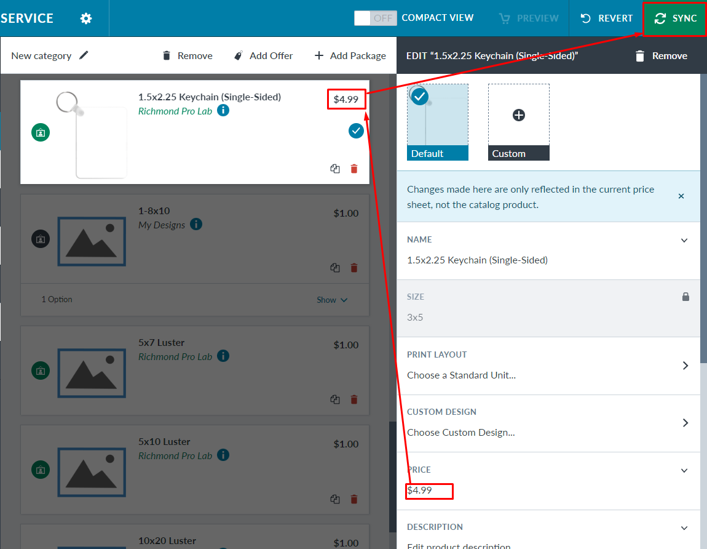The image size is (707, 549).
Task: Open the PRINT LAYOUT chooser
Action: (685, 366)
